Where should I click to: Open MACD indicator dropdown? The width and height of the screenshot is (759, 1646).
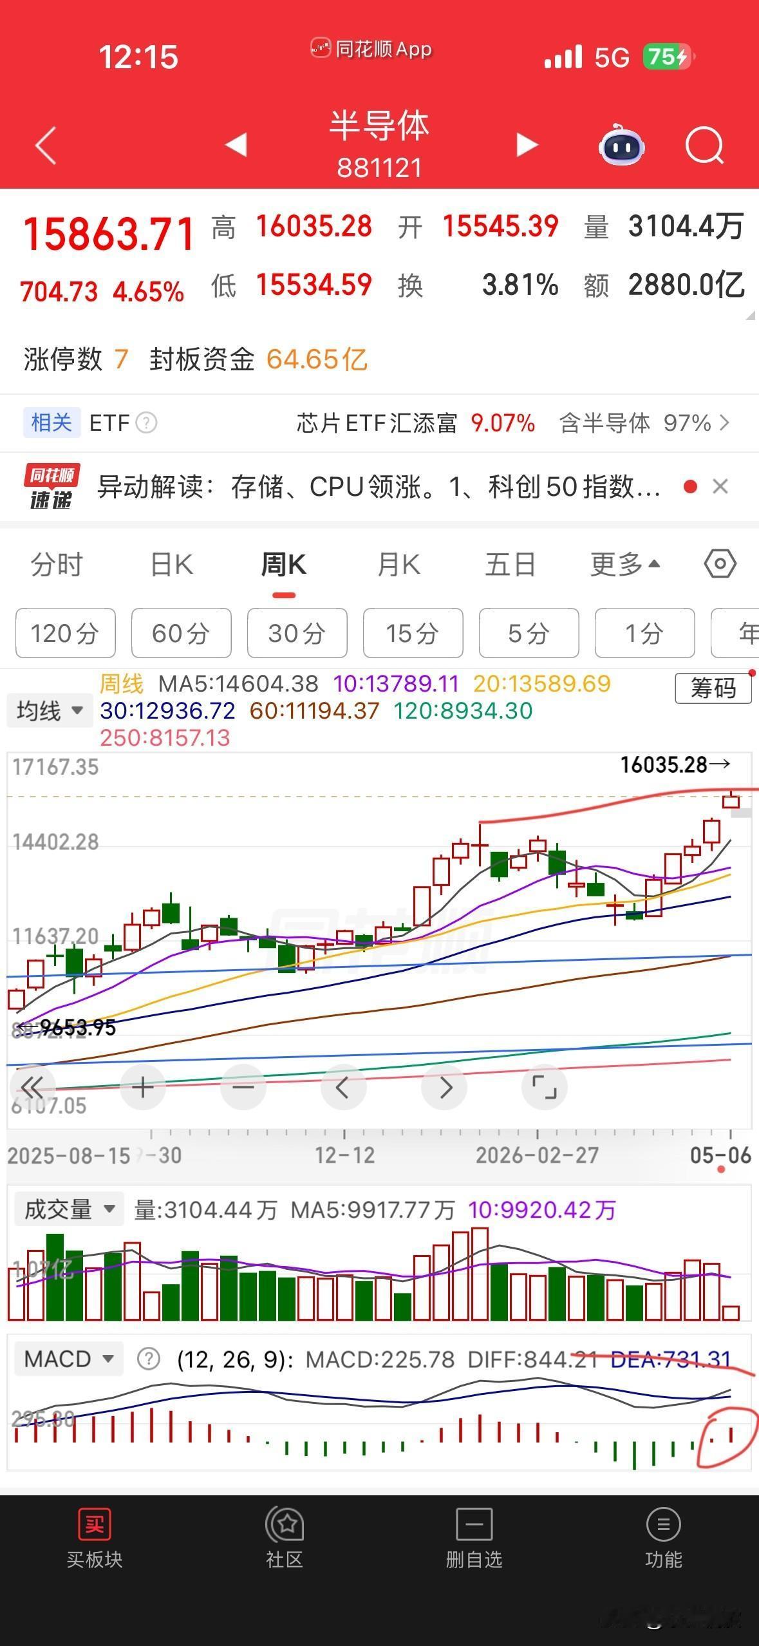[x=68, y=1359]
